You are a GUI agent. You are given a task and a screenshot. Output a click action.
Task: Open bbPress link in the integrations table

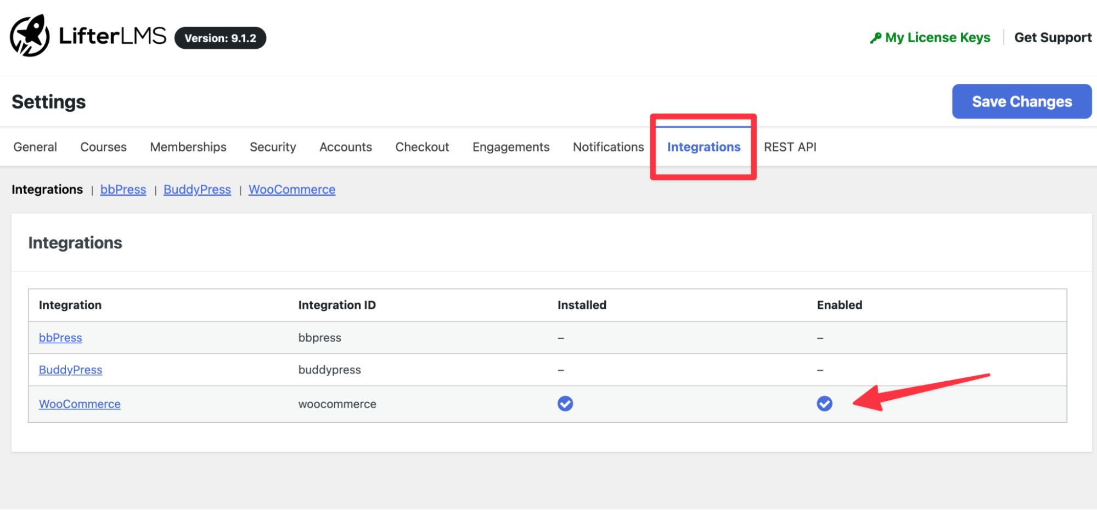coord(60,338)
